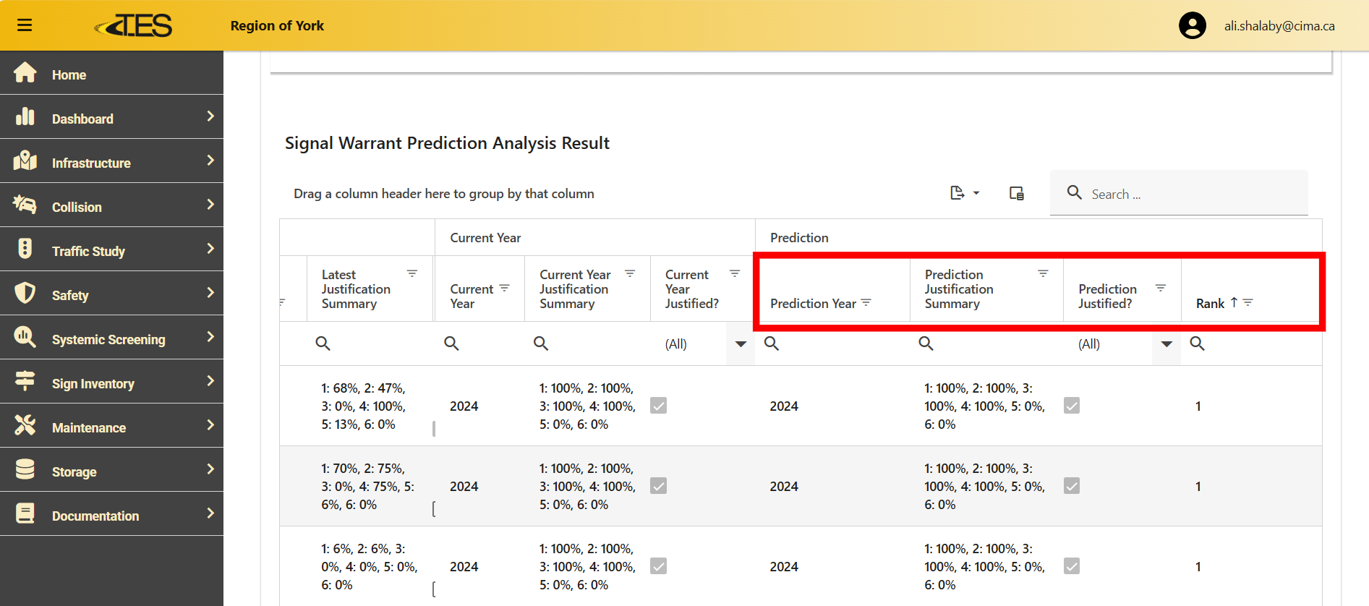Click the user account avatar icon
Screen dimensions: 1369x606
coord(1192,26)
